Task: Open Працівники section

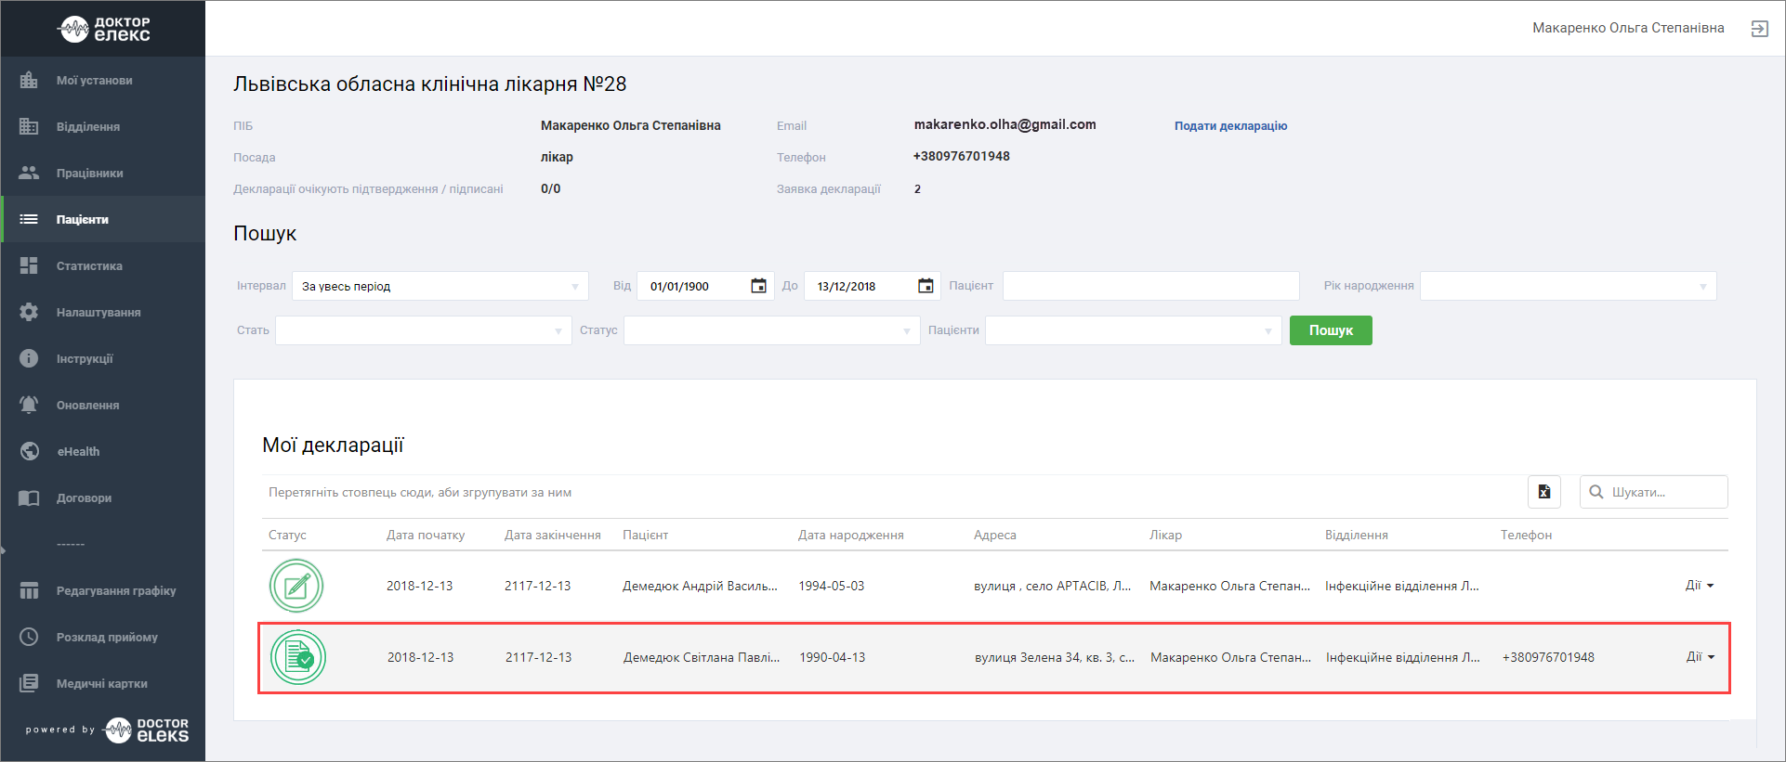Action: click(x=89, y=174)
